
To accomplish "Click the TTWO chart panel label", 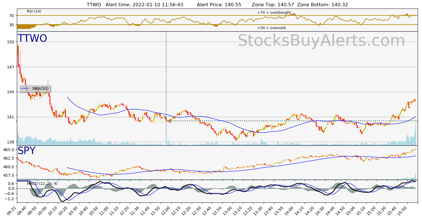I will 32,38.
